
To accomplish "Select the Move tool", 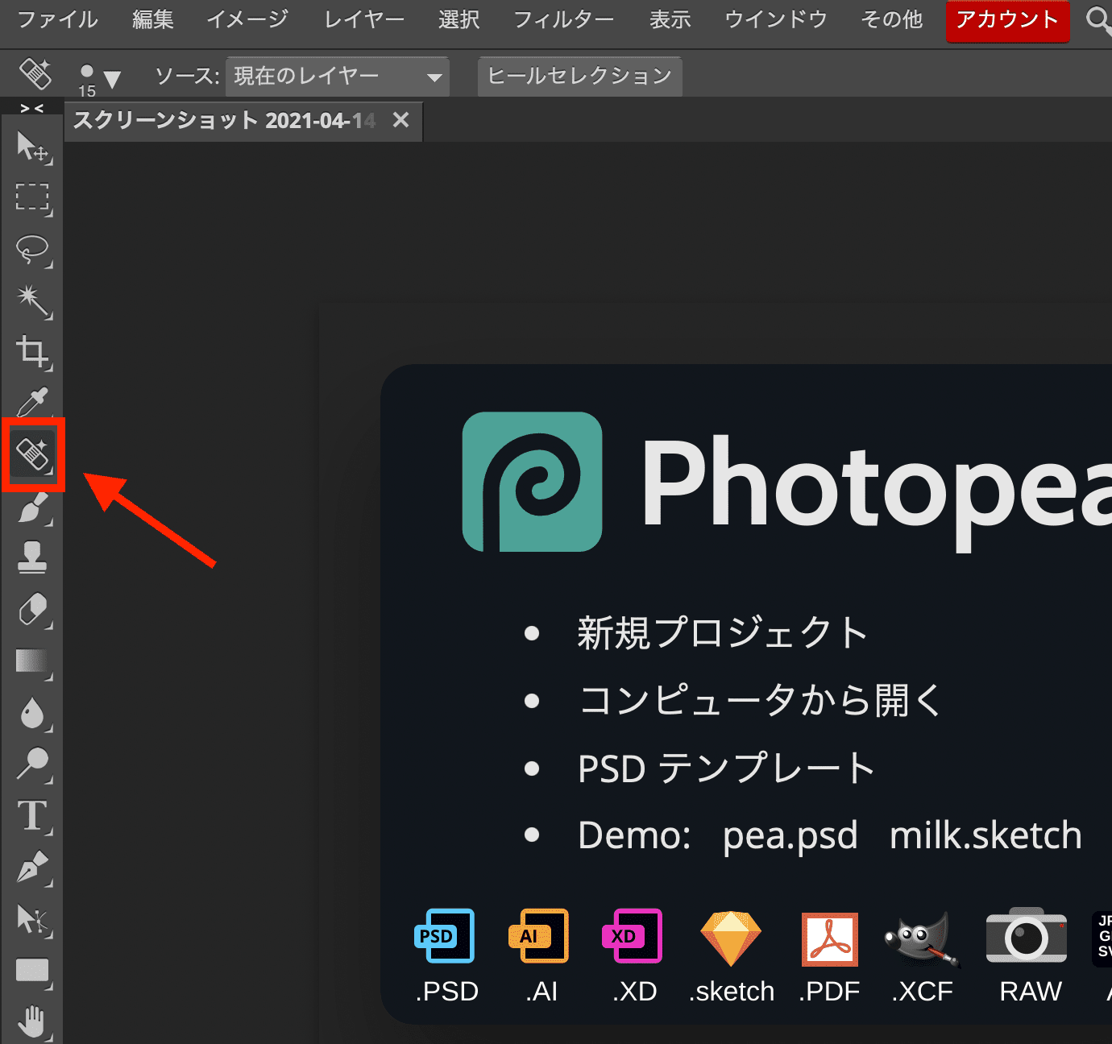I will click(x=32, y=147).
